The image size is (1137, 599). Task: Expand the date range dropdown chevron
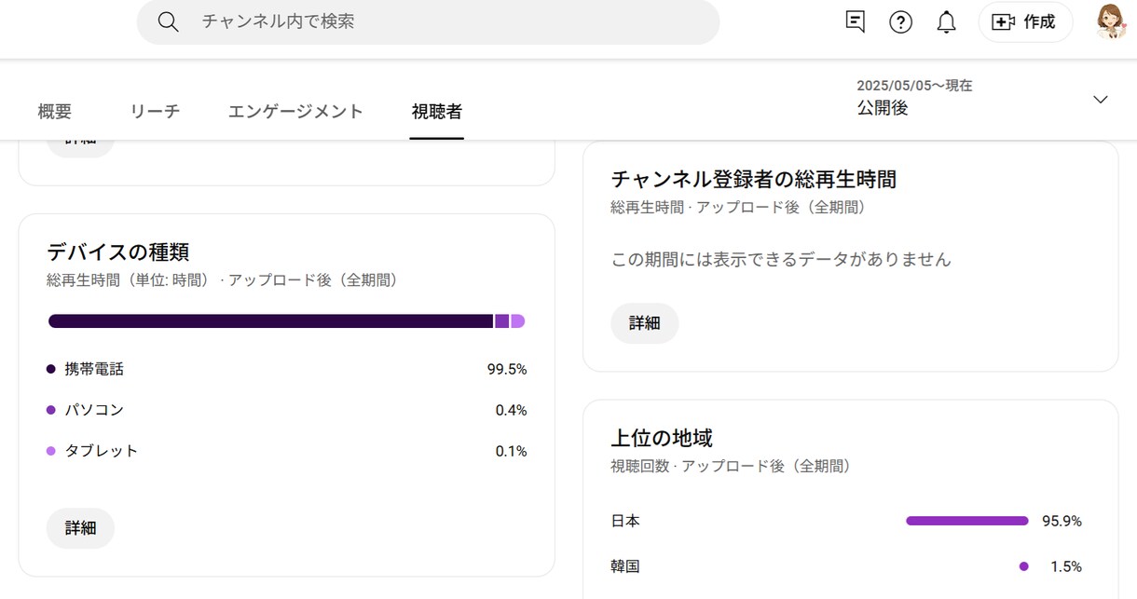point(1100,100)
